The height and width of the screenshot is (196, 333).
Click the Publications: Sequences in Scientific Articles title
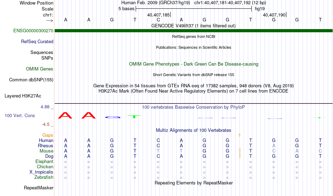[x=193, y=47]
